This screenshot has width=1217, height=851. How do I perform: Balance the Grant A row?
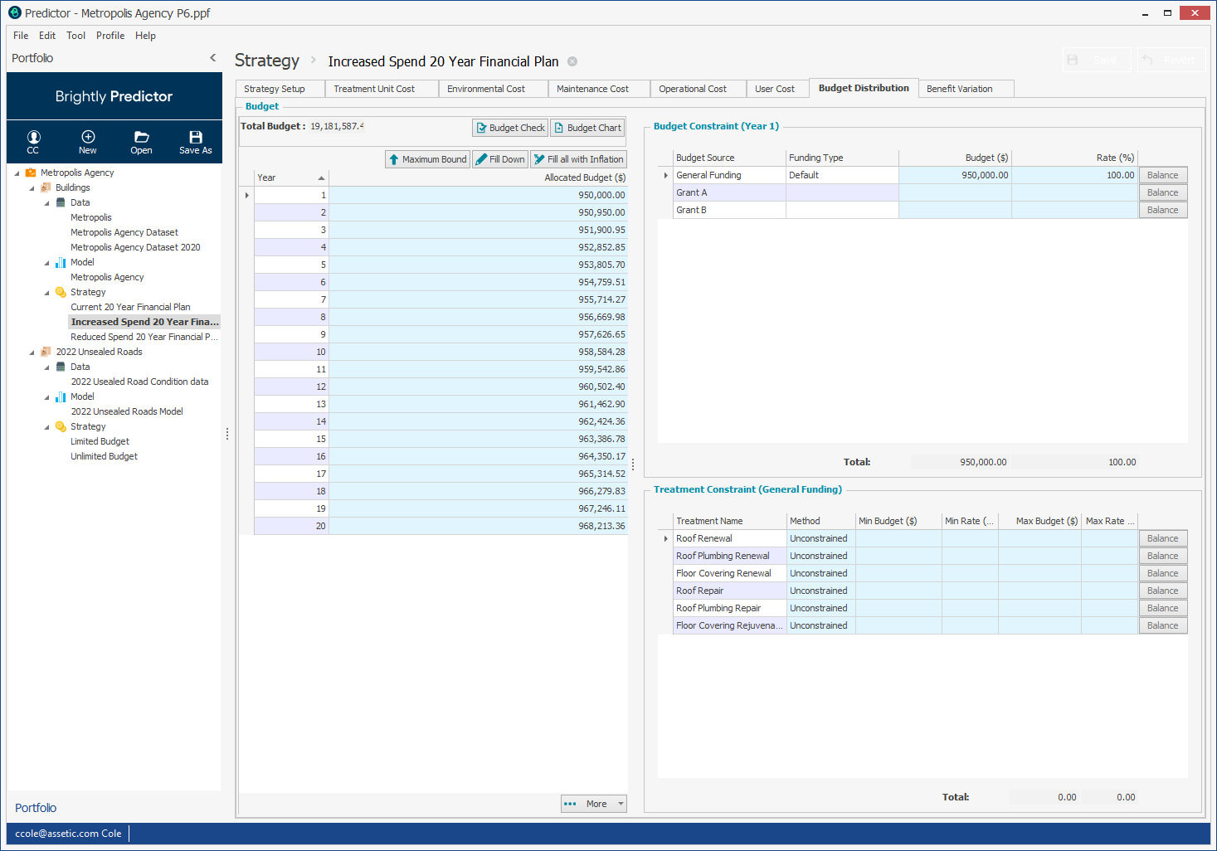coord(1163,192)
